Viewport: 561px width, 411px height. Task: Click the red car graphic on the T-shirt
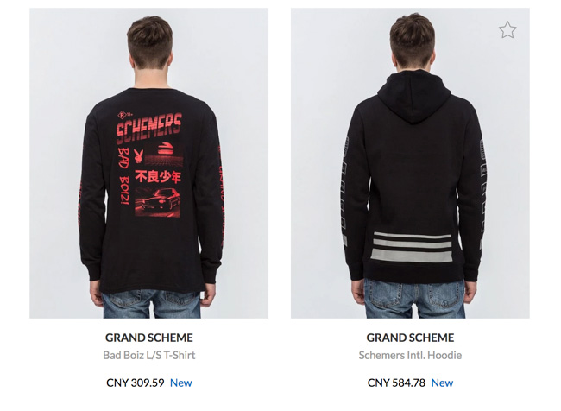158,203
